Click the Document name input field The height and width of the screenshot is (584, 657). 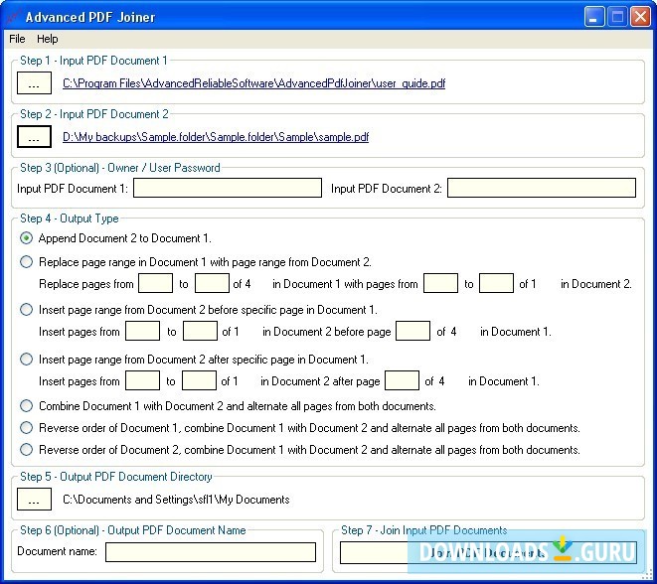(x=211, y=552)
